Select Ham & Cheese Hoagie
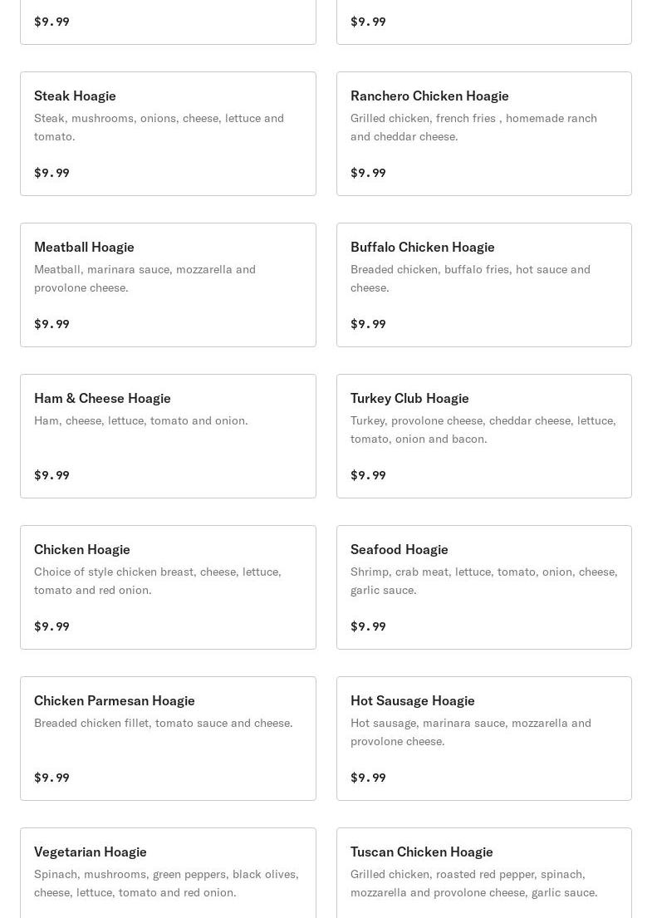The height and width of the screenshot is (918, 652). click(168, 436)
